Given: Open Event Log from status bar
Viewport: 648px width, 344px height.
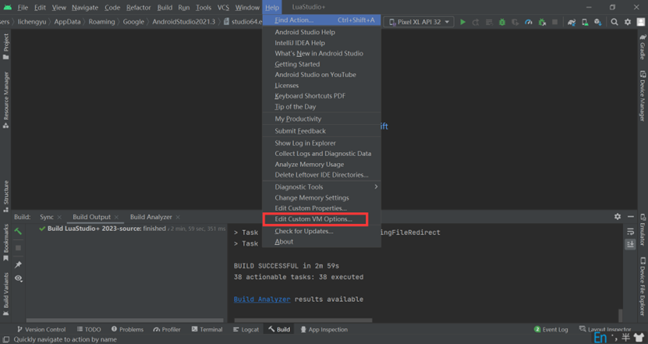Looking at the screenshot, I should pyautogui.click(x=551, y=329).
